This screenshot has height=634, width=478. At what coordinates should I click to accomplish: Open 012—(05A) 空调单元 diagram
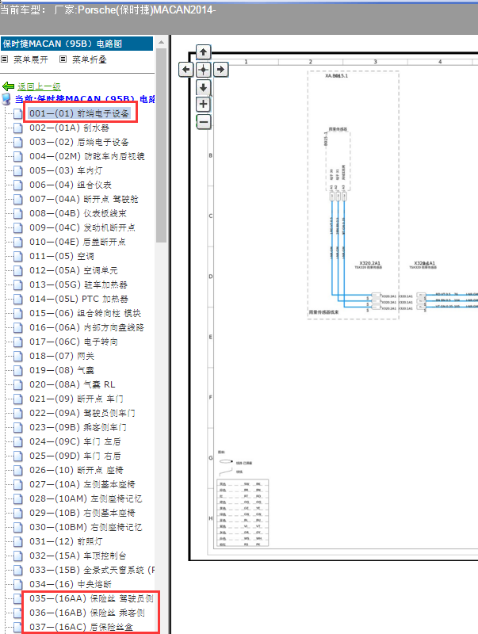coord(74,270)
